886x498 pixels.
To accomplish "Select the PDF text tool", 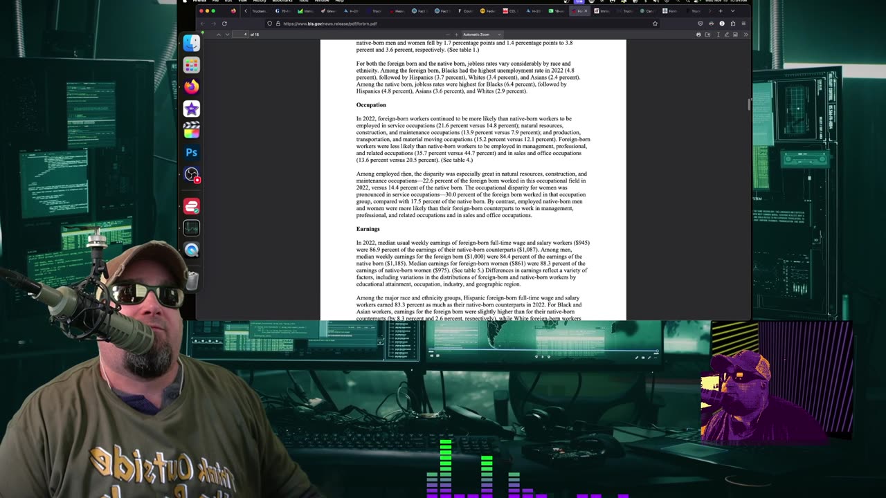I will coord(718,35).
